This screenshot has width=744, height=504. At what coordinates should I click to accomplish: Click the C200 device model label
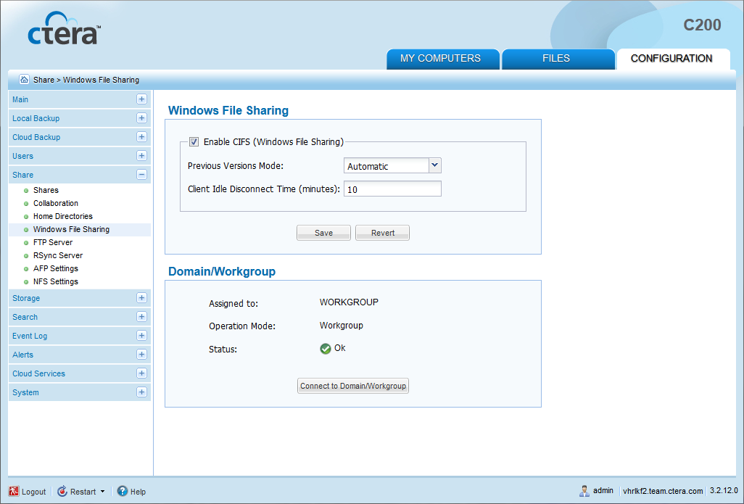click(x=702, y=25)
